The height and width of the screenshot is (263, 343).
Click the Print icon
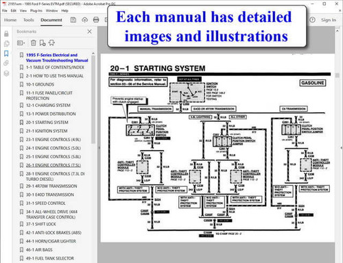click(x=96, y=20)
